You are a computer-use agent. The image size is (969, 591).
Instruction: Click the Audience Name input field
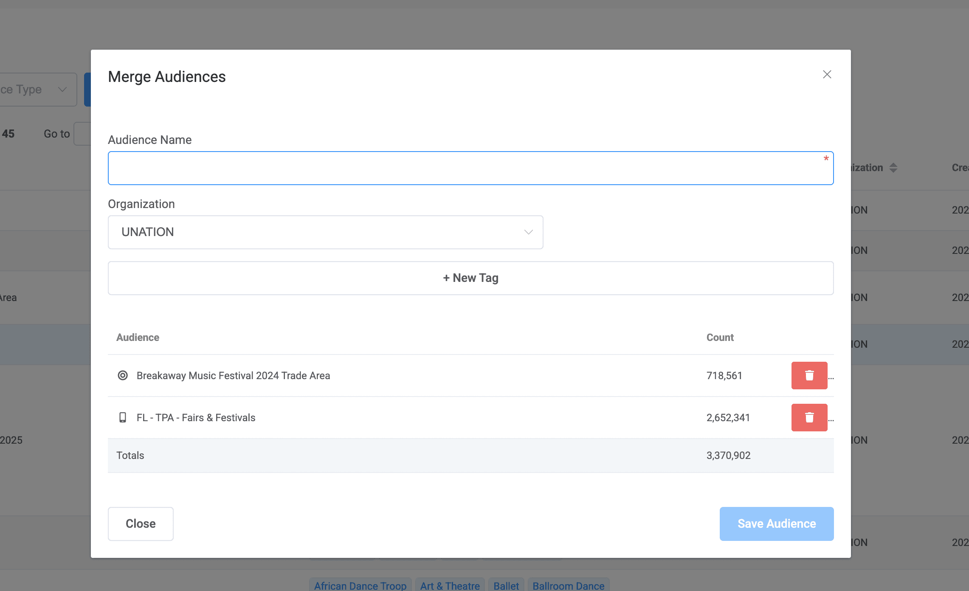[x=470, y=168]
